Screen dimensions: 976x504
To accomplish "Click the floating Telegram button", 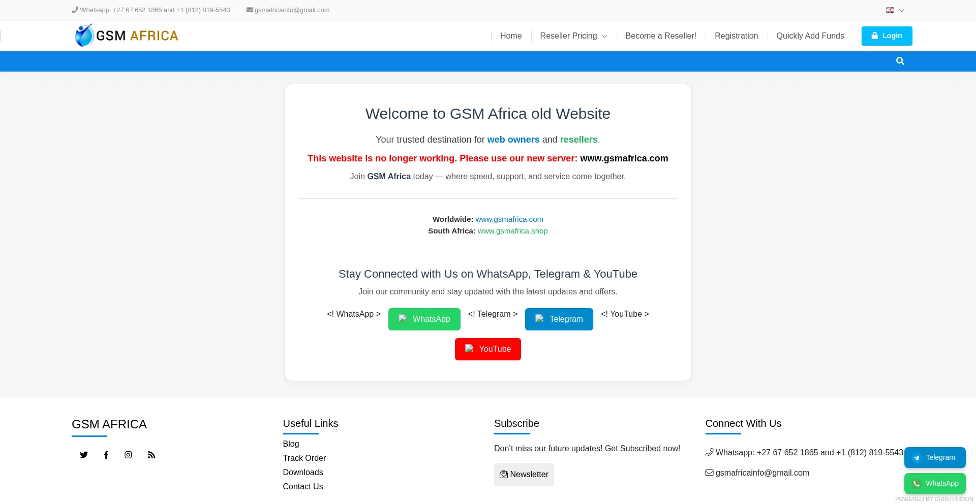I will tap(935, 458).
